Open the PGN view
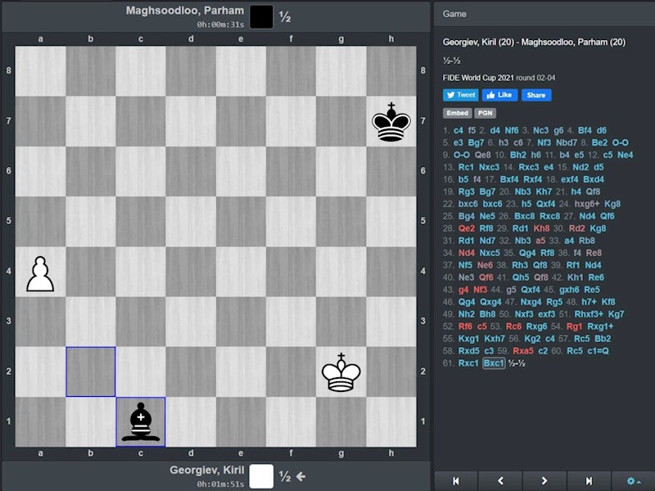The width and height of the screenshot is (655, 491). [x=485, y=113]
